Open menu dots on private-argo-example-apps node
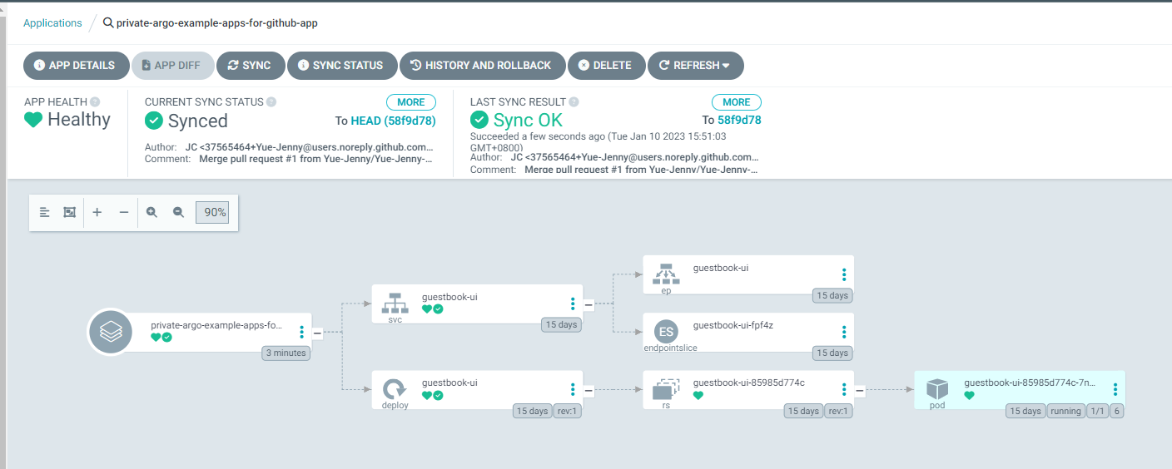The height and width of the screenshot is (469, 1172). (x=301, y=332)
